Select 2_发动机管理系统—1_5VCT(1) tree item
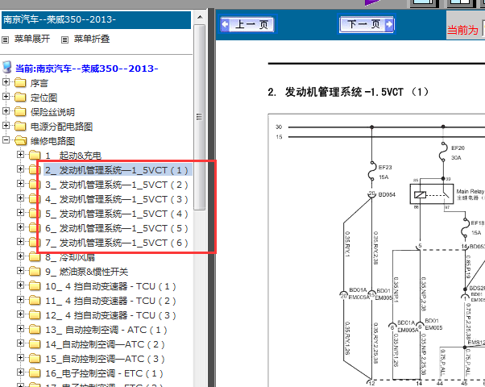Image resolution: width=485 pixels, height=387 pixels. click(117, 170)
